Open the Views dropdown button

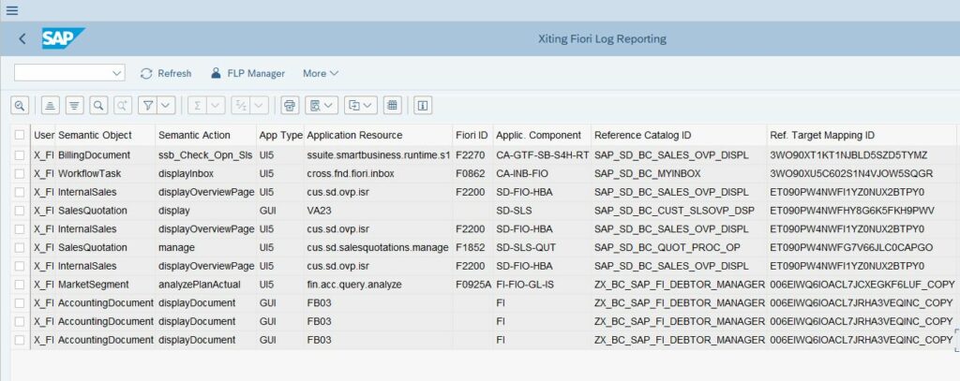(x=322, y=105)
